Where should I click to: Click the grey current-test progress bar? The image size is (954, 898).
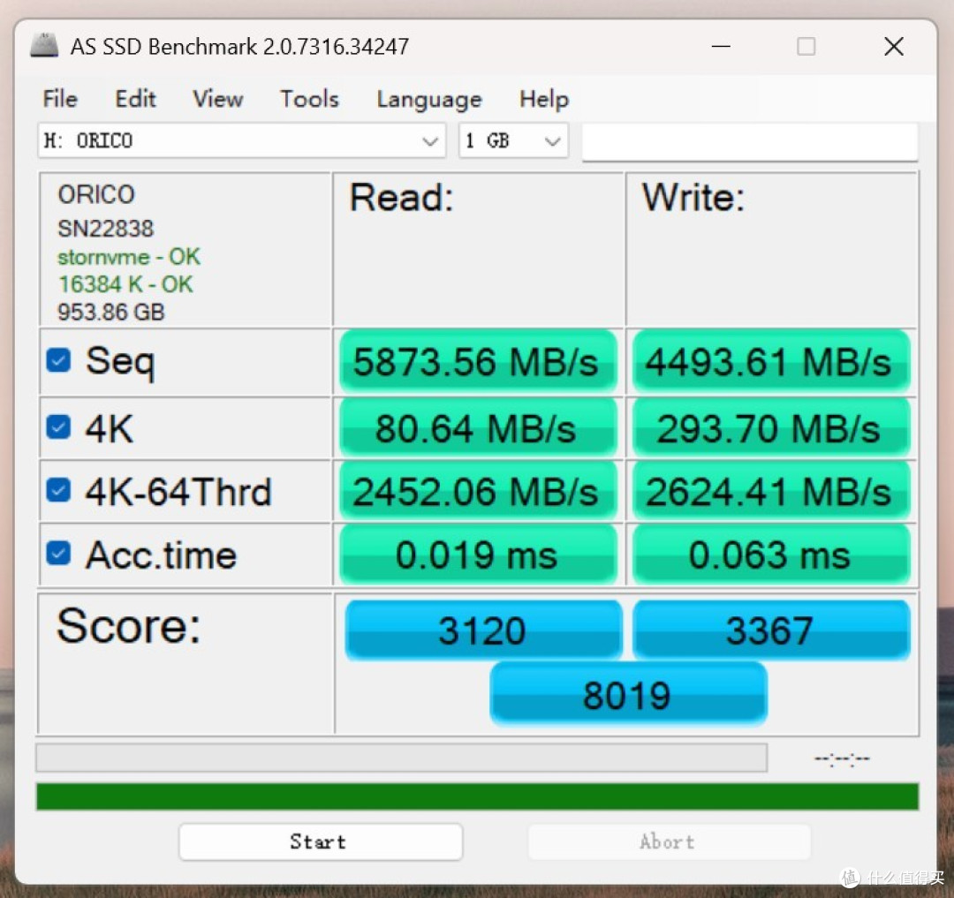402,758
